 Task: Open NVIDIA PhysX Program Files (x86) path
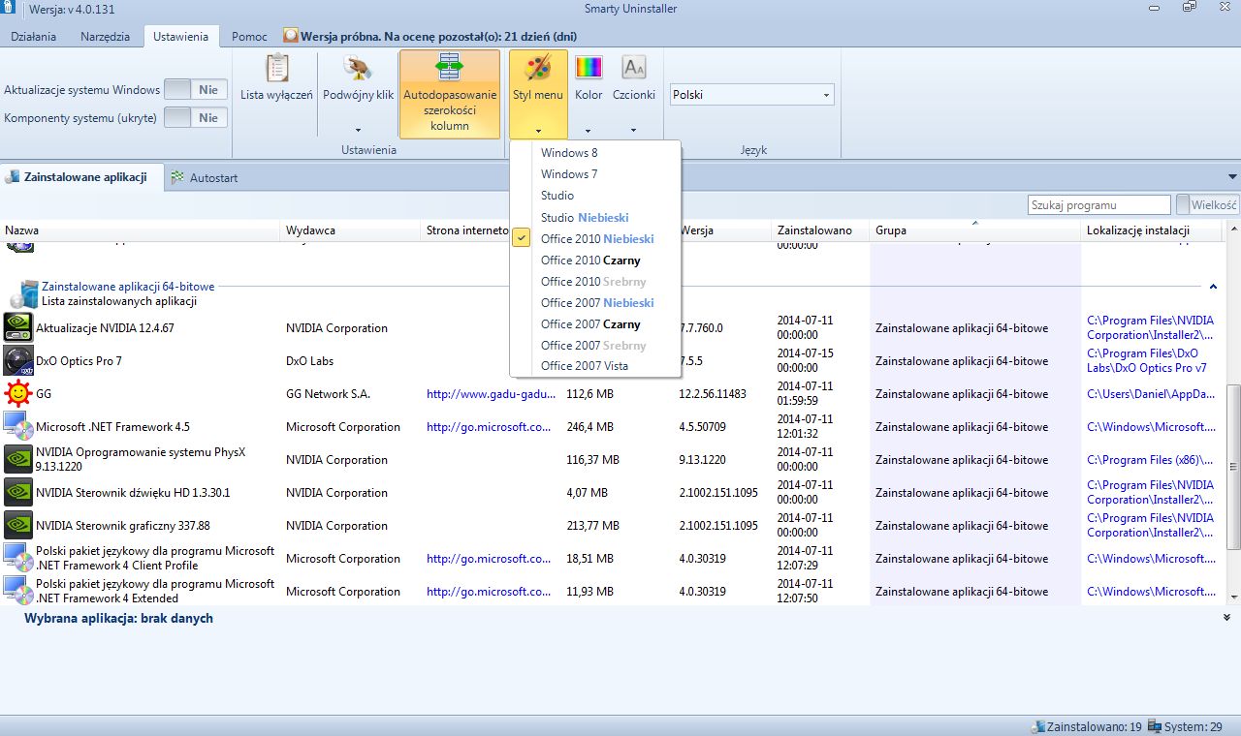[x=1151, y=460]
